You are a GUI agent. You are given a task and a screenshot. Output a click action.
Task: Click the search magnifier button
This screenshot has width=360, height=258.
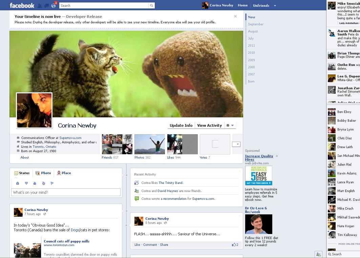[151, 5]
